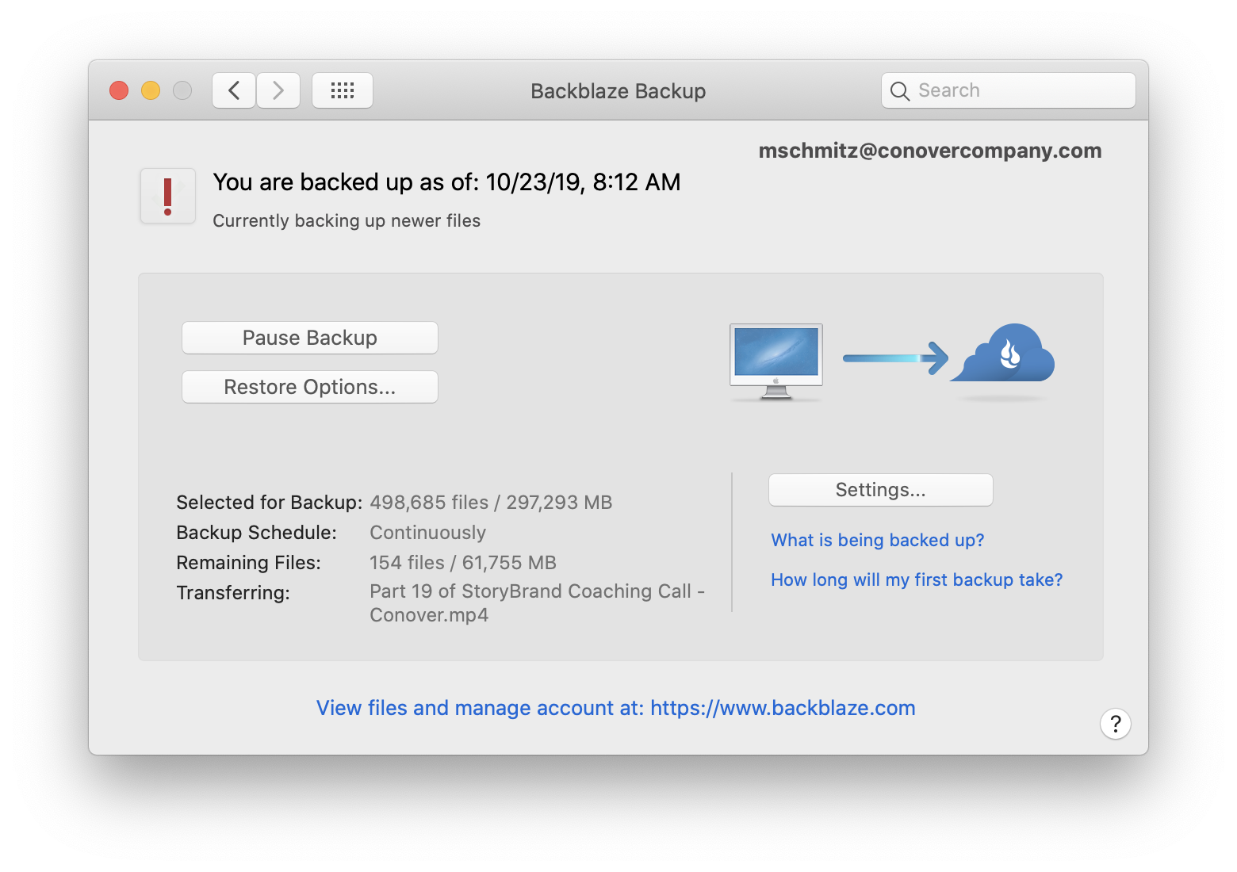Click the 'Continuously' backup schedule value
The height and width of the screenshot is (872, 1237).
pyautogui.click(x=428, y=533)
